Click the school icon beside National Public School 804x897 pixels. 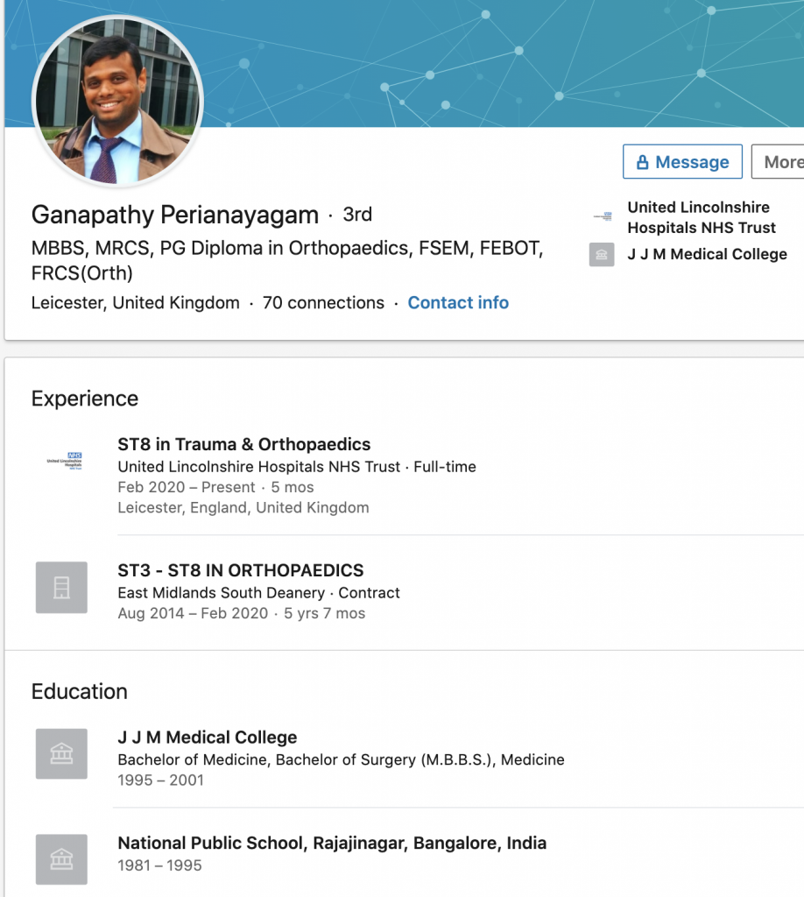click(x=62, y=859)
